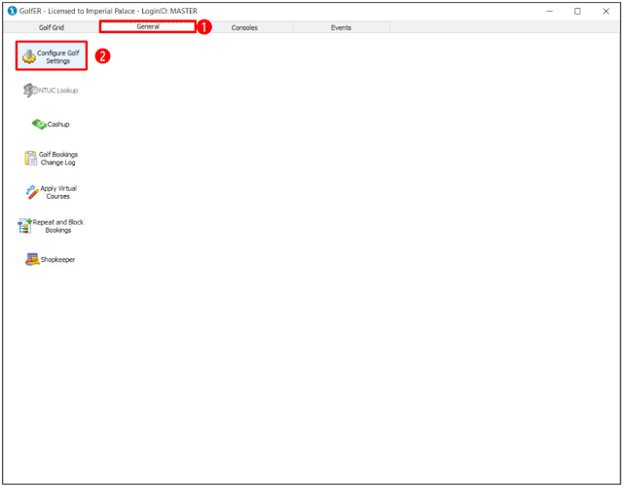Viewport: 623px width, 487px height.
Task: Open the Consoles tab
Action: coord(244,27)
